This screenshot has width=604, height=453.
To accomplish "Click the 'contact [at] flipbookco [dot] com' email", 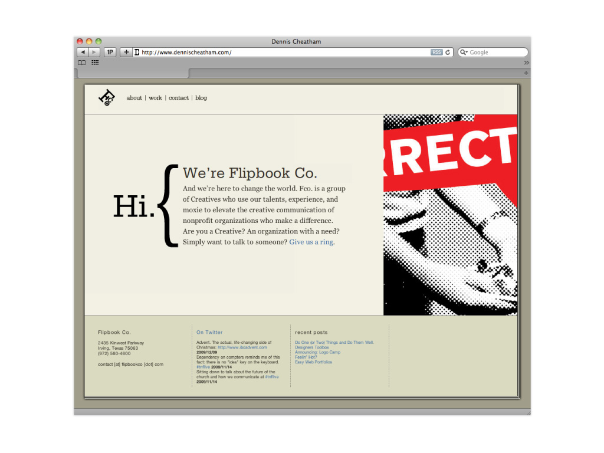I will click(130, 364).
